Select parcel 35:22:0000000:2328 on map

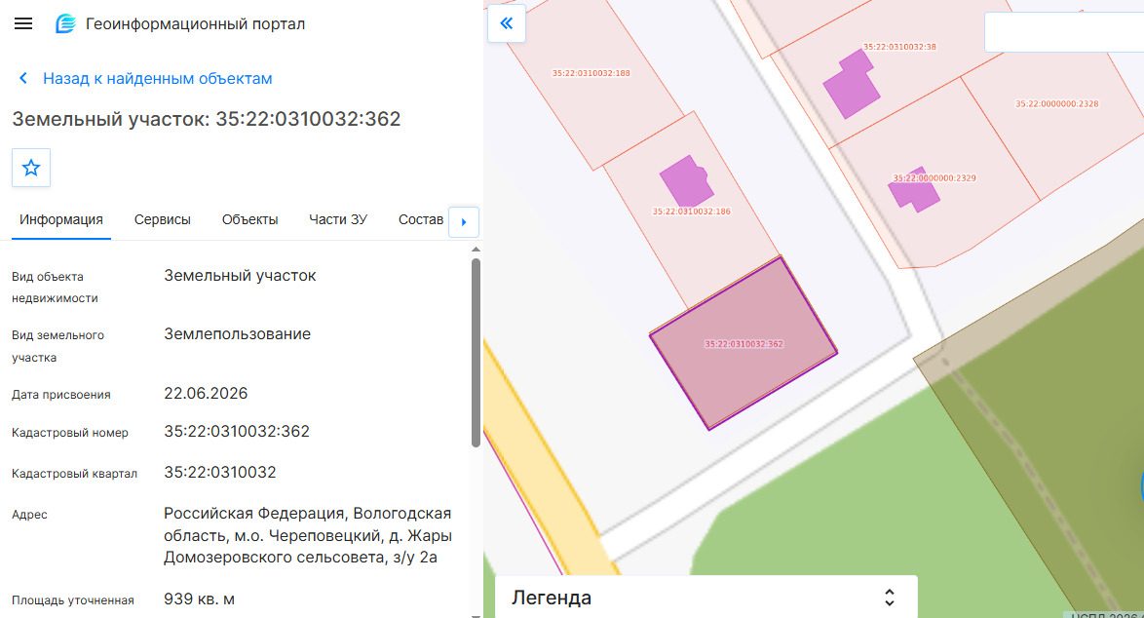click(x=1056, y=103)
